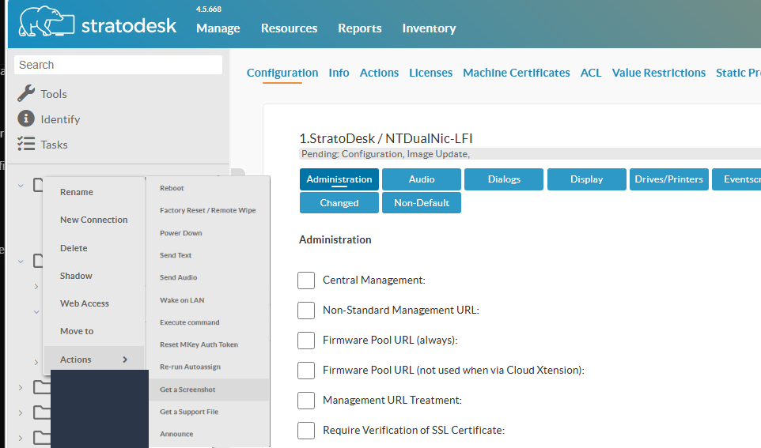Screen dimensions: 761x448
Task: Select Send Text from the submenu
Action: click(x=176, y=255)
